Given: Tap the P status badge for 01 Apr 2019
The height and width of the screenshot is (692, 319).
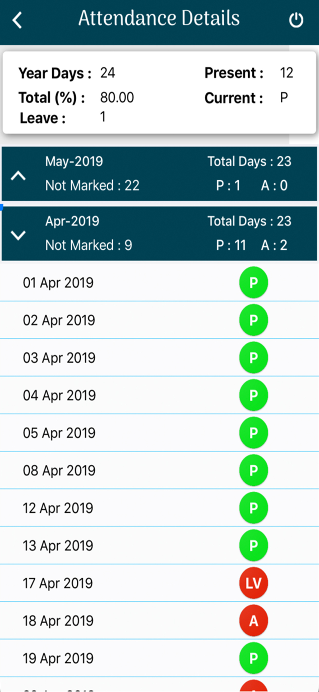Looking at the screenshot, I should [253, 282].
